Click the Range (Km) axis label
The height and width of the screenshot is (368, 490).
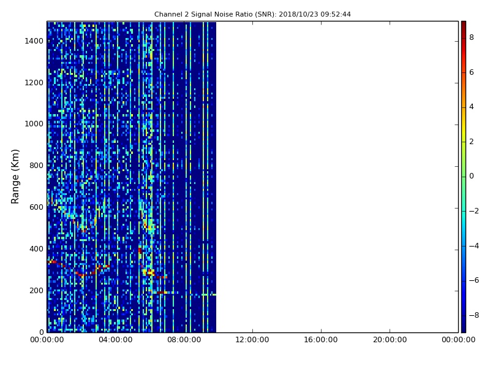15,177
